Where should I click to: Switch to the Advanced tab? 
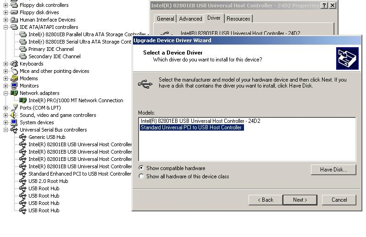(190, 19)
